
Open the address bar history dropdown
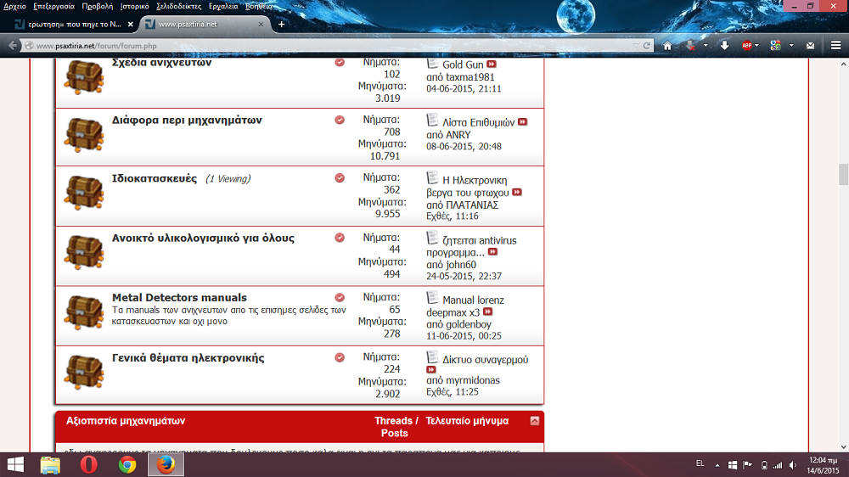click(x=636, y=46)
